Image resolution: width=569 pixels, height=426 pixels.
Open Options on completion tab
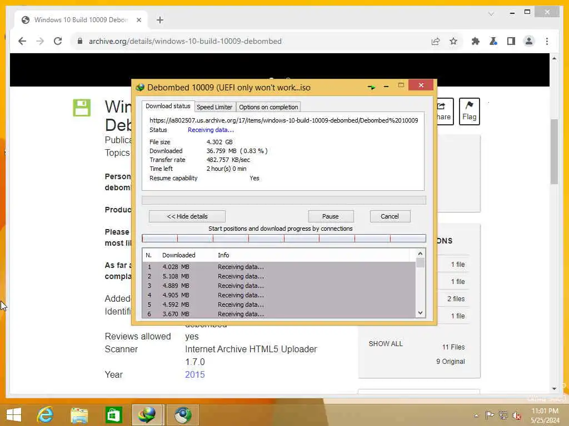tap(268, 107)
